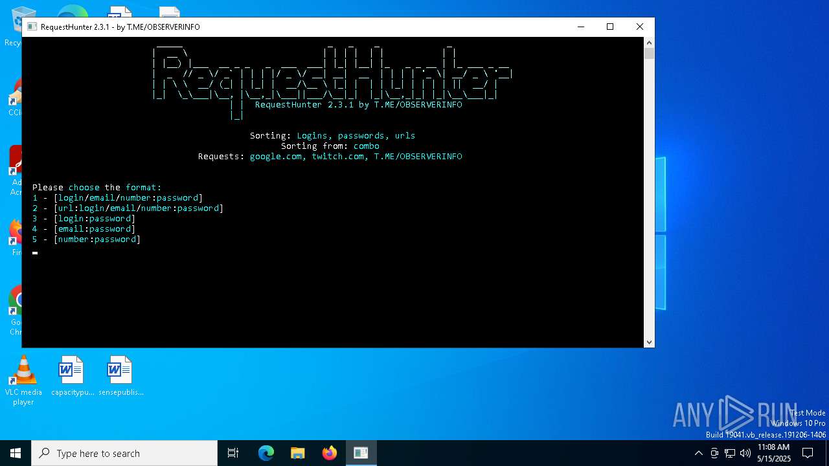Open Task View from taskbar
This screenshot has width=829, height=466.
pos(233,453)
